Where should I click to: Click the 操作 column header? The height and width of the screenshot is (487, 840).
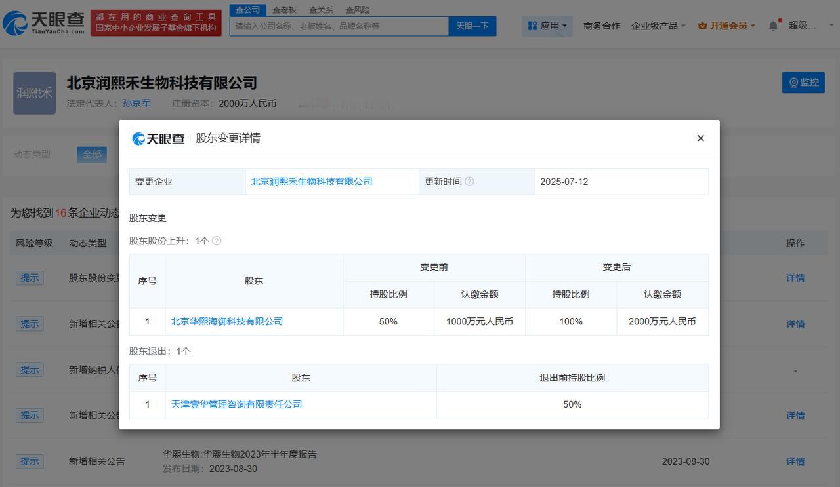point(795,243)
